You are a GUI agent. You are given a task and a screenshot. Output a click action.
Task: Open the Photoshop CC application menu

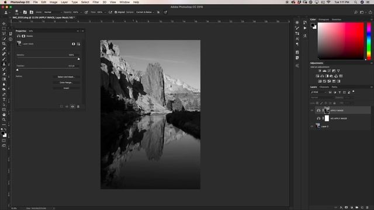pyautogui.click(x=20, y=2)
